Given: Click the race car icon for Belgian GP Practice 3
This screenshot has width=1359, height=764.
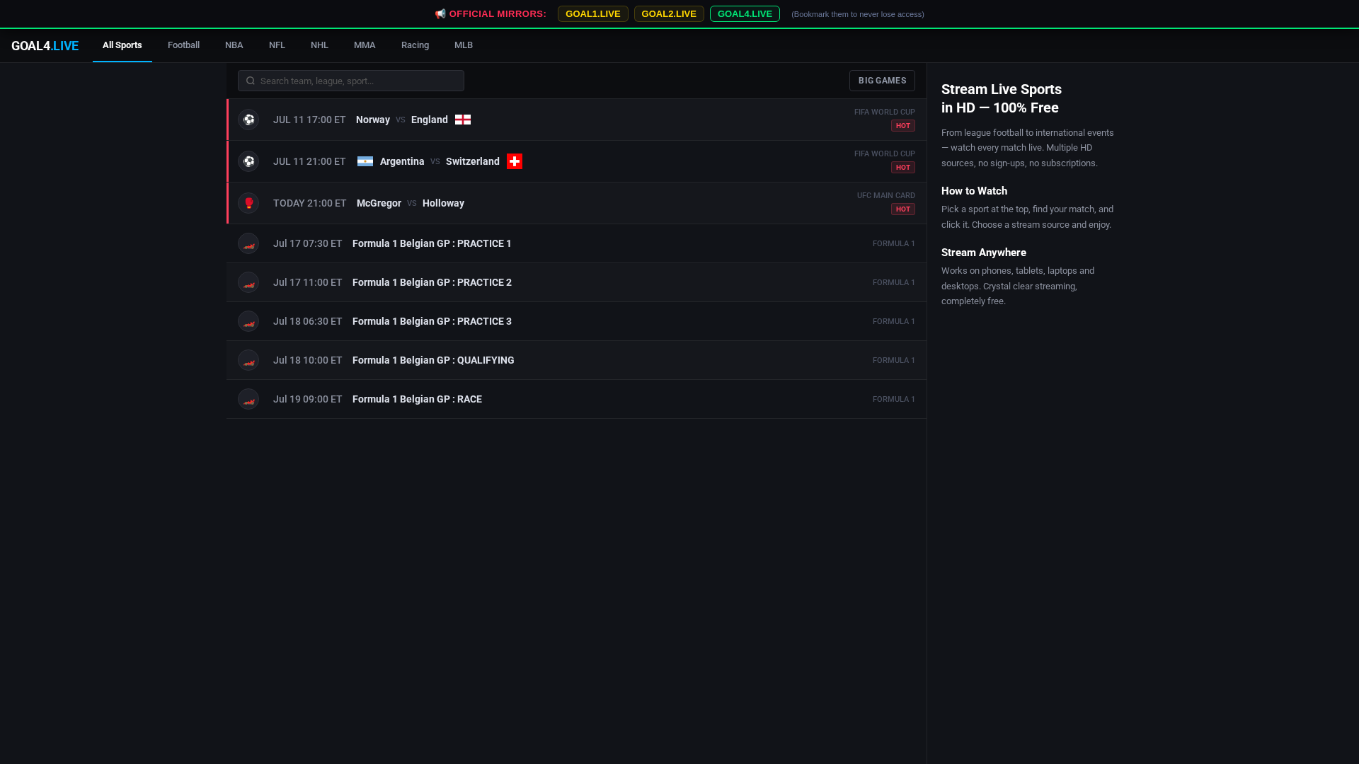Looking at the screenshot, I should click(248, 321).
